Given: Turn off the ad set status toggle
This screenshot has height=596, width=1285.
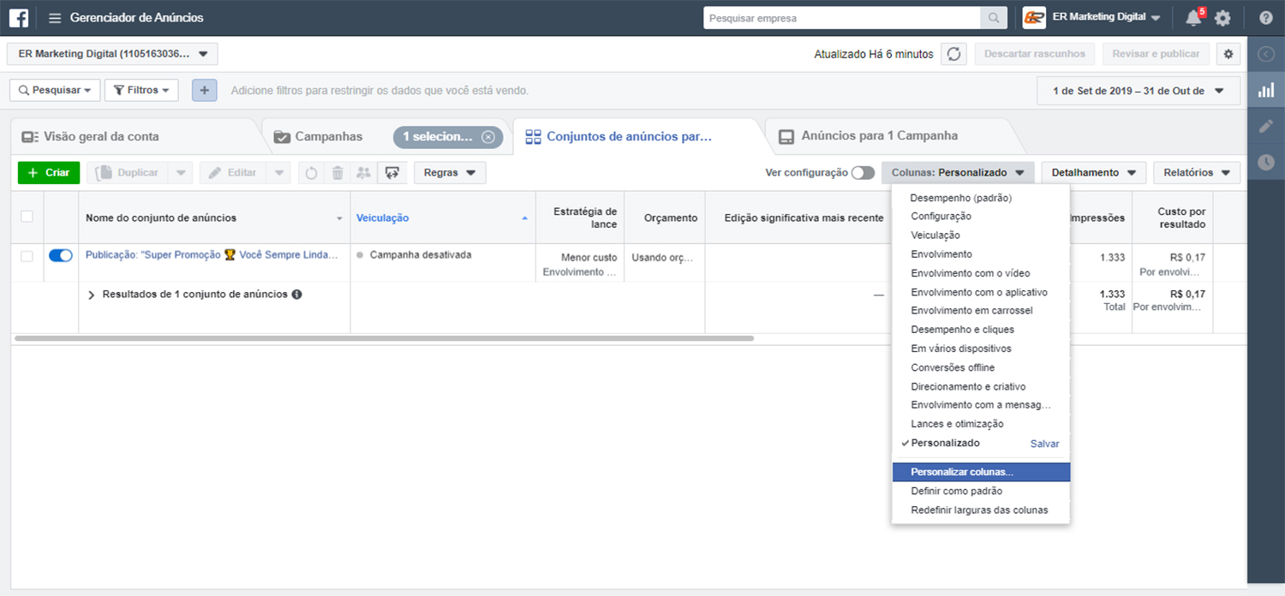Looking at the screenshot, I should (61, 255).
